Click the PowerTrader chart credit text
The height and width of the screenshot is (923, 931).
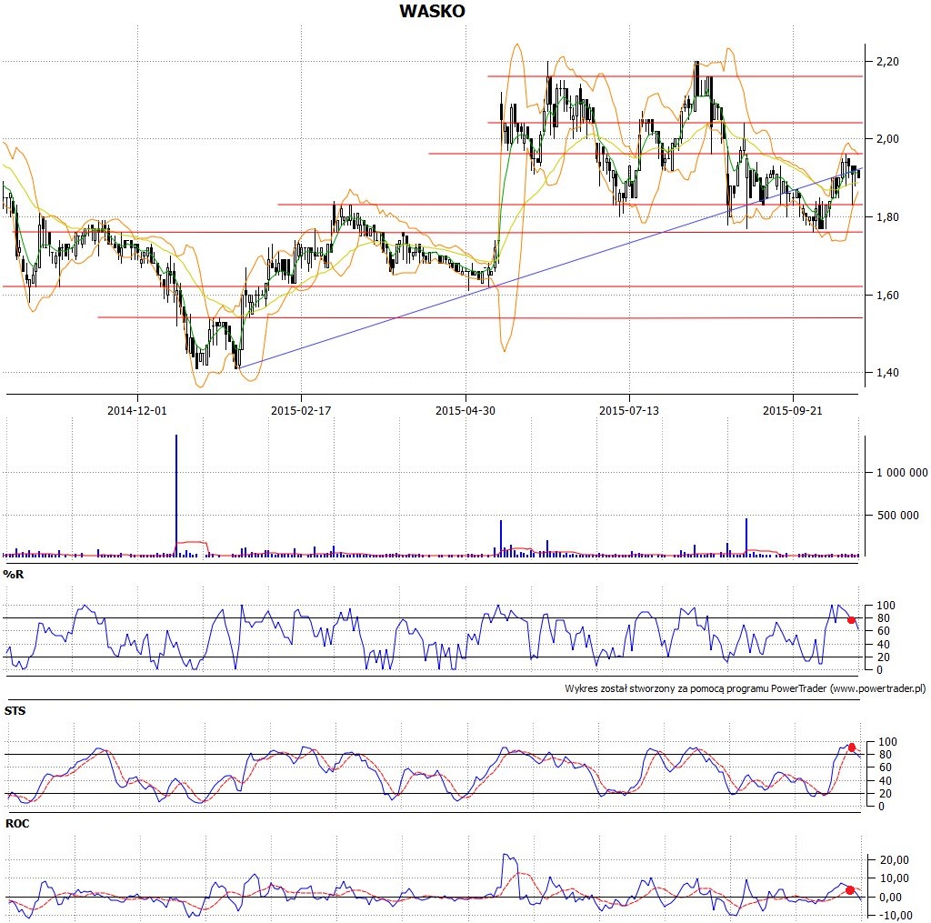746,689
